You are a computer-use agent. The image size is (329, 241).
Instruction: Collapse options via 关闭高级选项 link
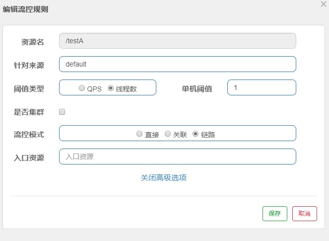pos(164,178)
